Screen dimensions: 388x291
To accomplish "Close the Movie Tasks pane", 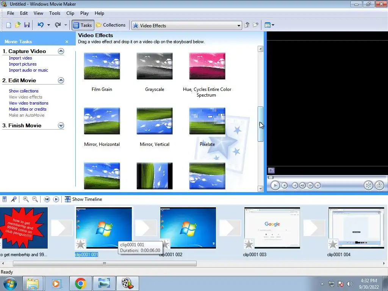I will coord(67,42).
